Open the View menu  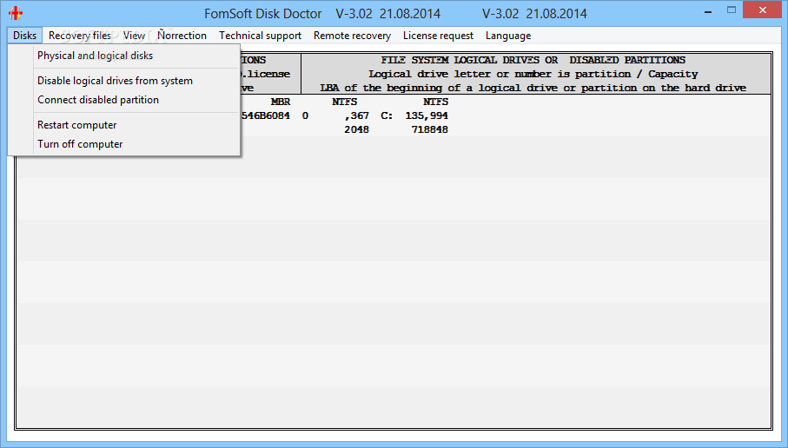coord(134,36)
